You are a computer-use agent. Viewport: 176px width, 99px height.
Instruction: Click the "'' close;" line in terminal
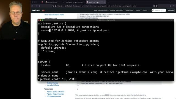pyautogui.click(x=48, y=51)
